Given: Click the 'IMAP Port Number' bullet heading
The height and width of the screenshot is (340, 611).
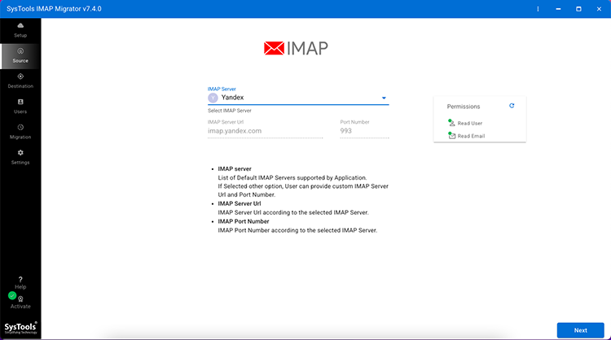Looking at the screenshot, I should pyautogui.click(x=244, y=221).
